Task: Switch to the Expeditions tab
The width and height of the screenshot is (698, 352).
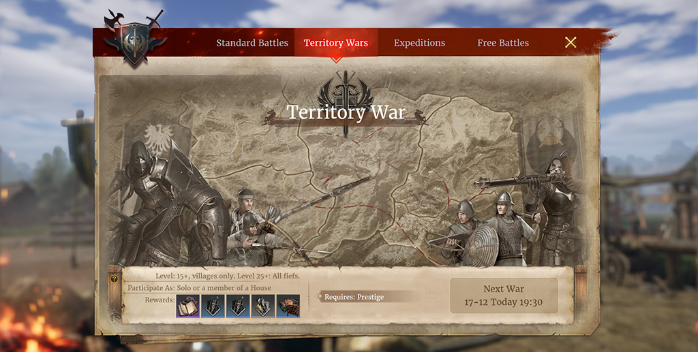Action: coord(419,43)
